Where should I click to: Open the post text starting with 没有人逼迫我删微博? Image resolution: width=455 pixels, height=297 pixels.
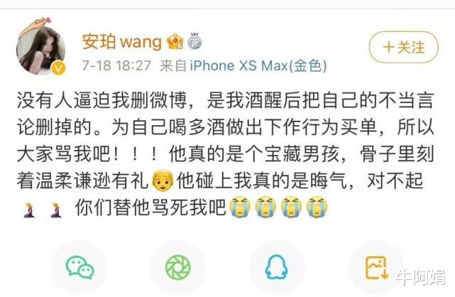226,153
